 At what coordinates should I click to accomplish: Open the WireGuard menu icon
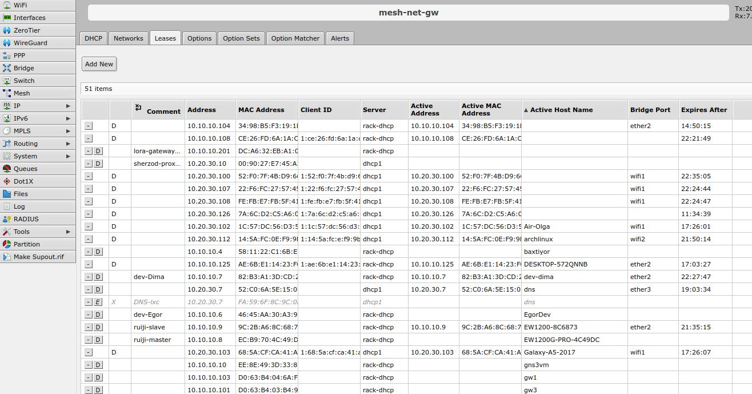[x=7, y=43]
